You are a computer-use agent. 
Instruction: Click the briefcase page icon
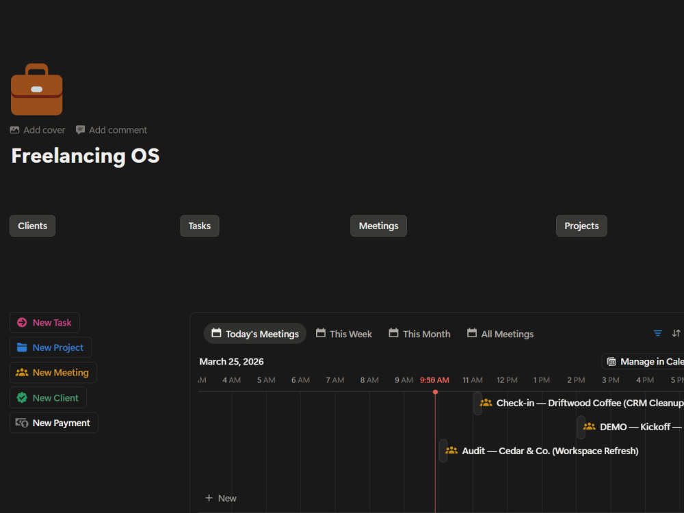37,90
